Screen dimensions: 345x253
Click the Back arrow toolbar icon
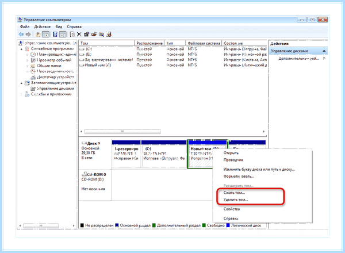21,34
